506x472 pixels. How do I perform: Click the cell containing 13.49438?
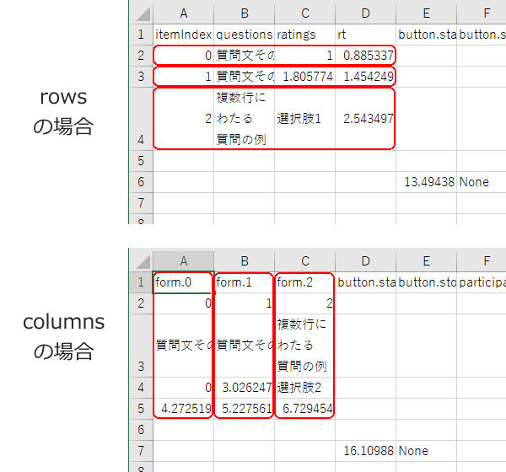tap(426, 182)
